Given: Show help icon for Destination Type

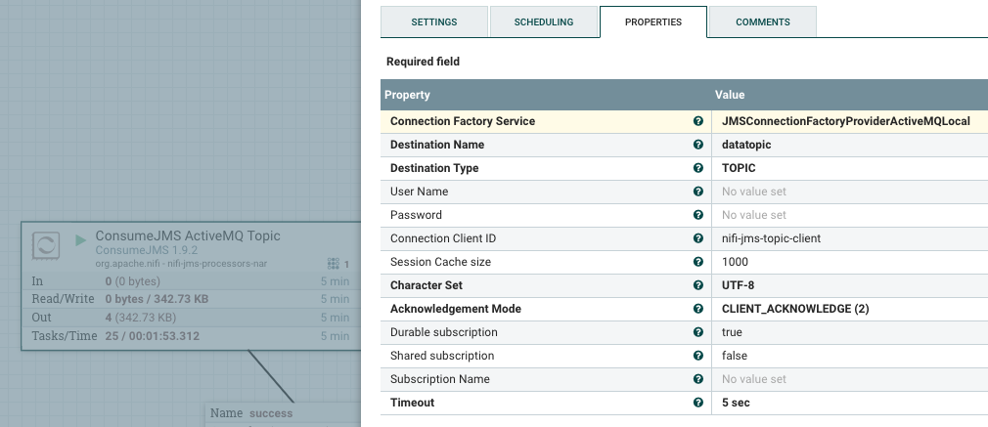Looking at the screenshot, I should (x=698, y=168).
